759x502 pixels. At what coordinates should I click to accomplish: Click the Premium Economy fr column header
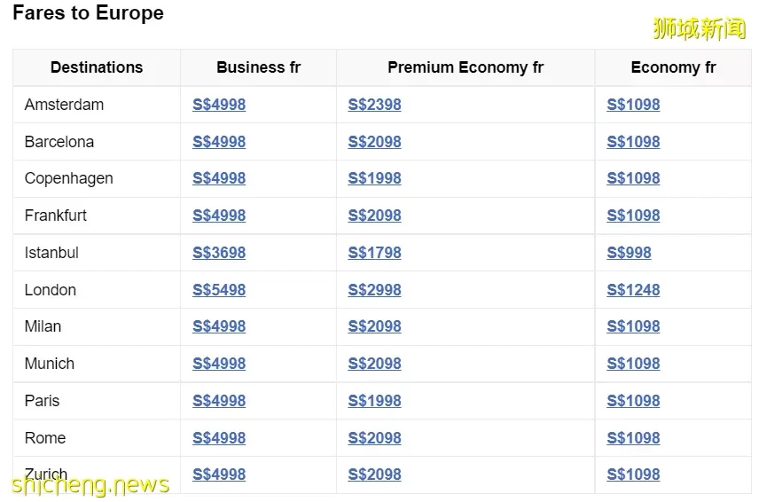466,67
